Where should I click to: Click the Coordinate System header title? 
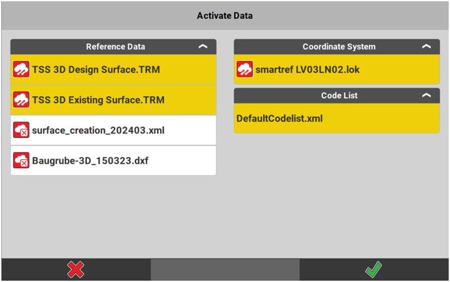coord(339,47)
